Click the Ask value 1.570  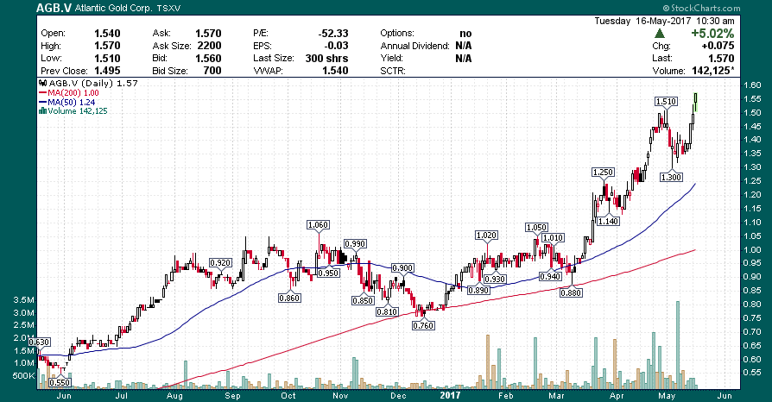coord(208,34)
